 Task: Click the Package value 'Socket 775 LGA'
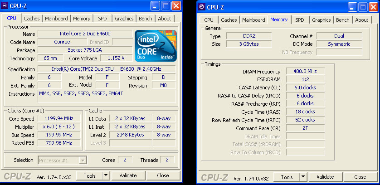point(85,50)
